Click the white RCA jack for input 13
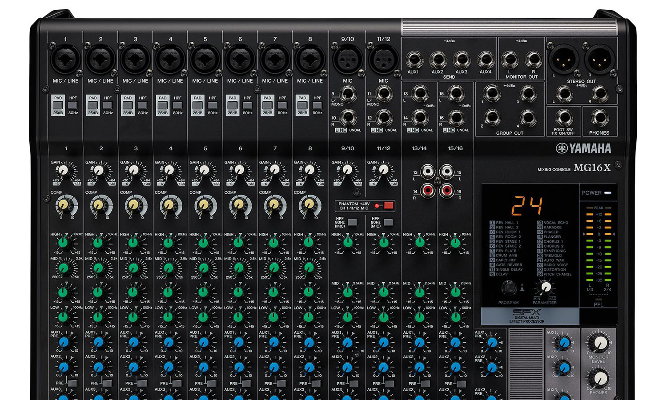The height and width of the screenshot is (400, 667). coord(428,171)
